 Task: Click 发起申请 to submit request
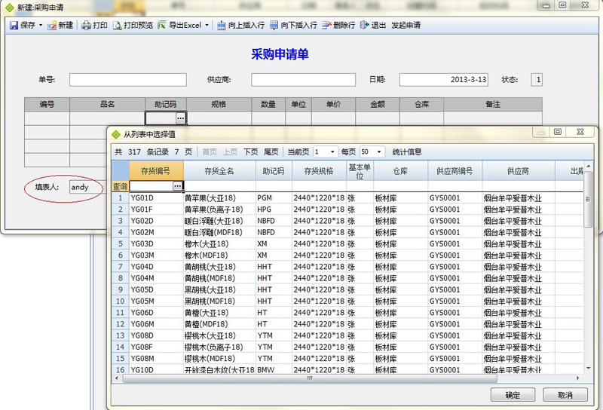pyautogui.click(x=406, y=26)
